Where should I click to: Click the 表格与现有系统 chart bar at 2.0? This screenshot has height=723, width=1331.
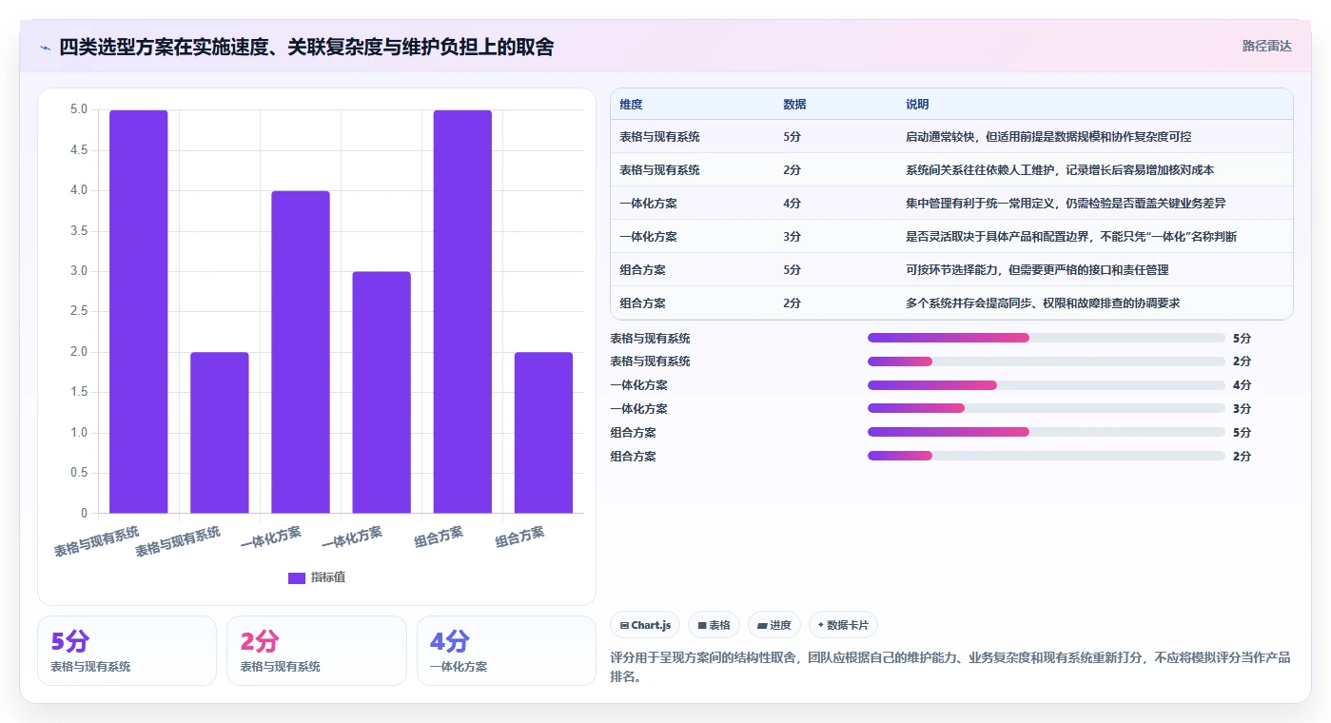coord(220,433)
